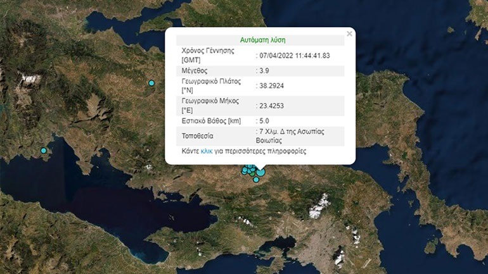Click the Εστιακό Βάθος [km] label
The height and width of the screenshot is (274, 488).
tap(211, 121)
